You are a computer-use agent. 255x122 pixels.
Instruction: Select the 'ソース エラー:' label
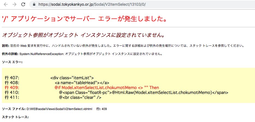(x=12, y=62)
